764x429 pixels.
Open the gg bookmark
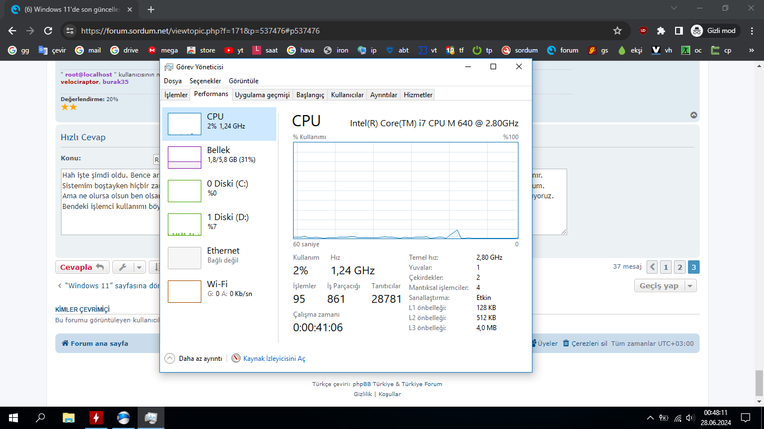[x=18, y=50]
